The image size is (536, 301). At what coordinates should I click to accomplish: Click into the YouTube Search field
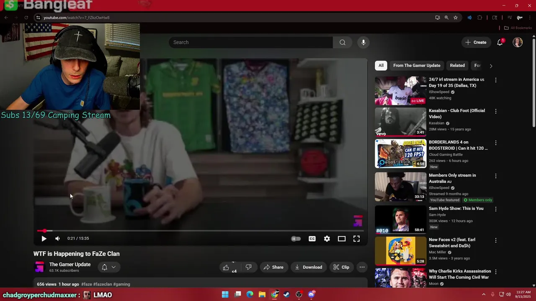pos(251,42)
